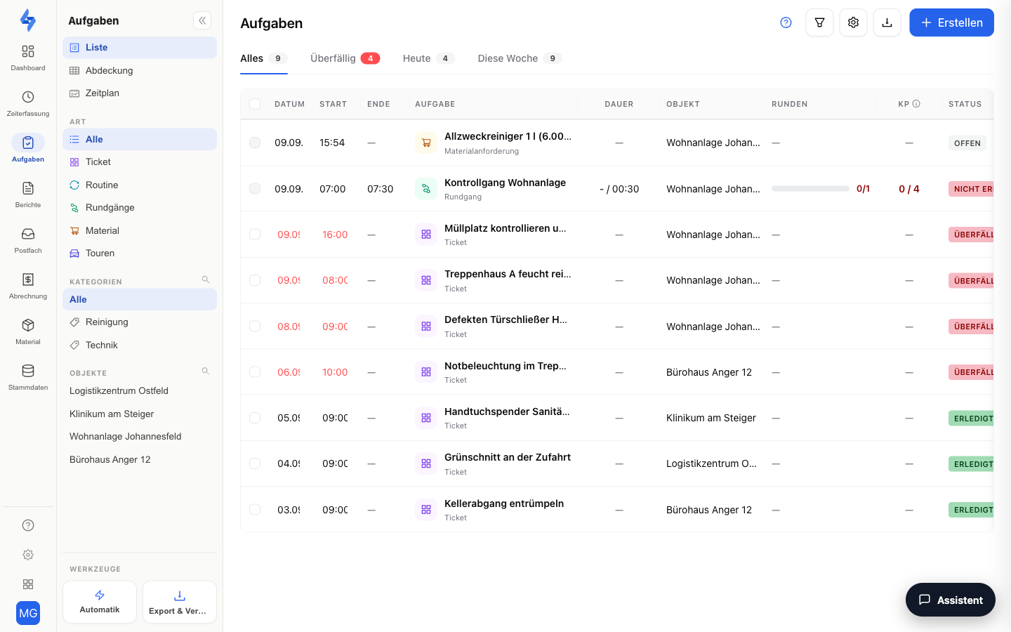Open table settings gear icon
This screenshot has height=632, width=1011.
(x=853, y=22)
